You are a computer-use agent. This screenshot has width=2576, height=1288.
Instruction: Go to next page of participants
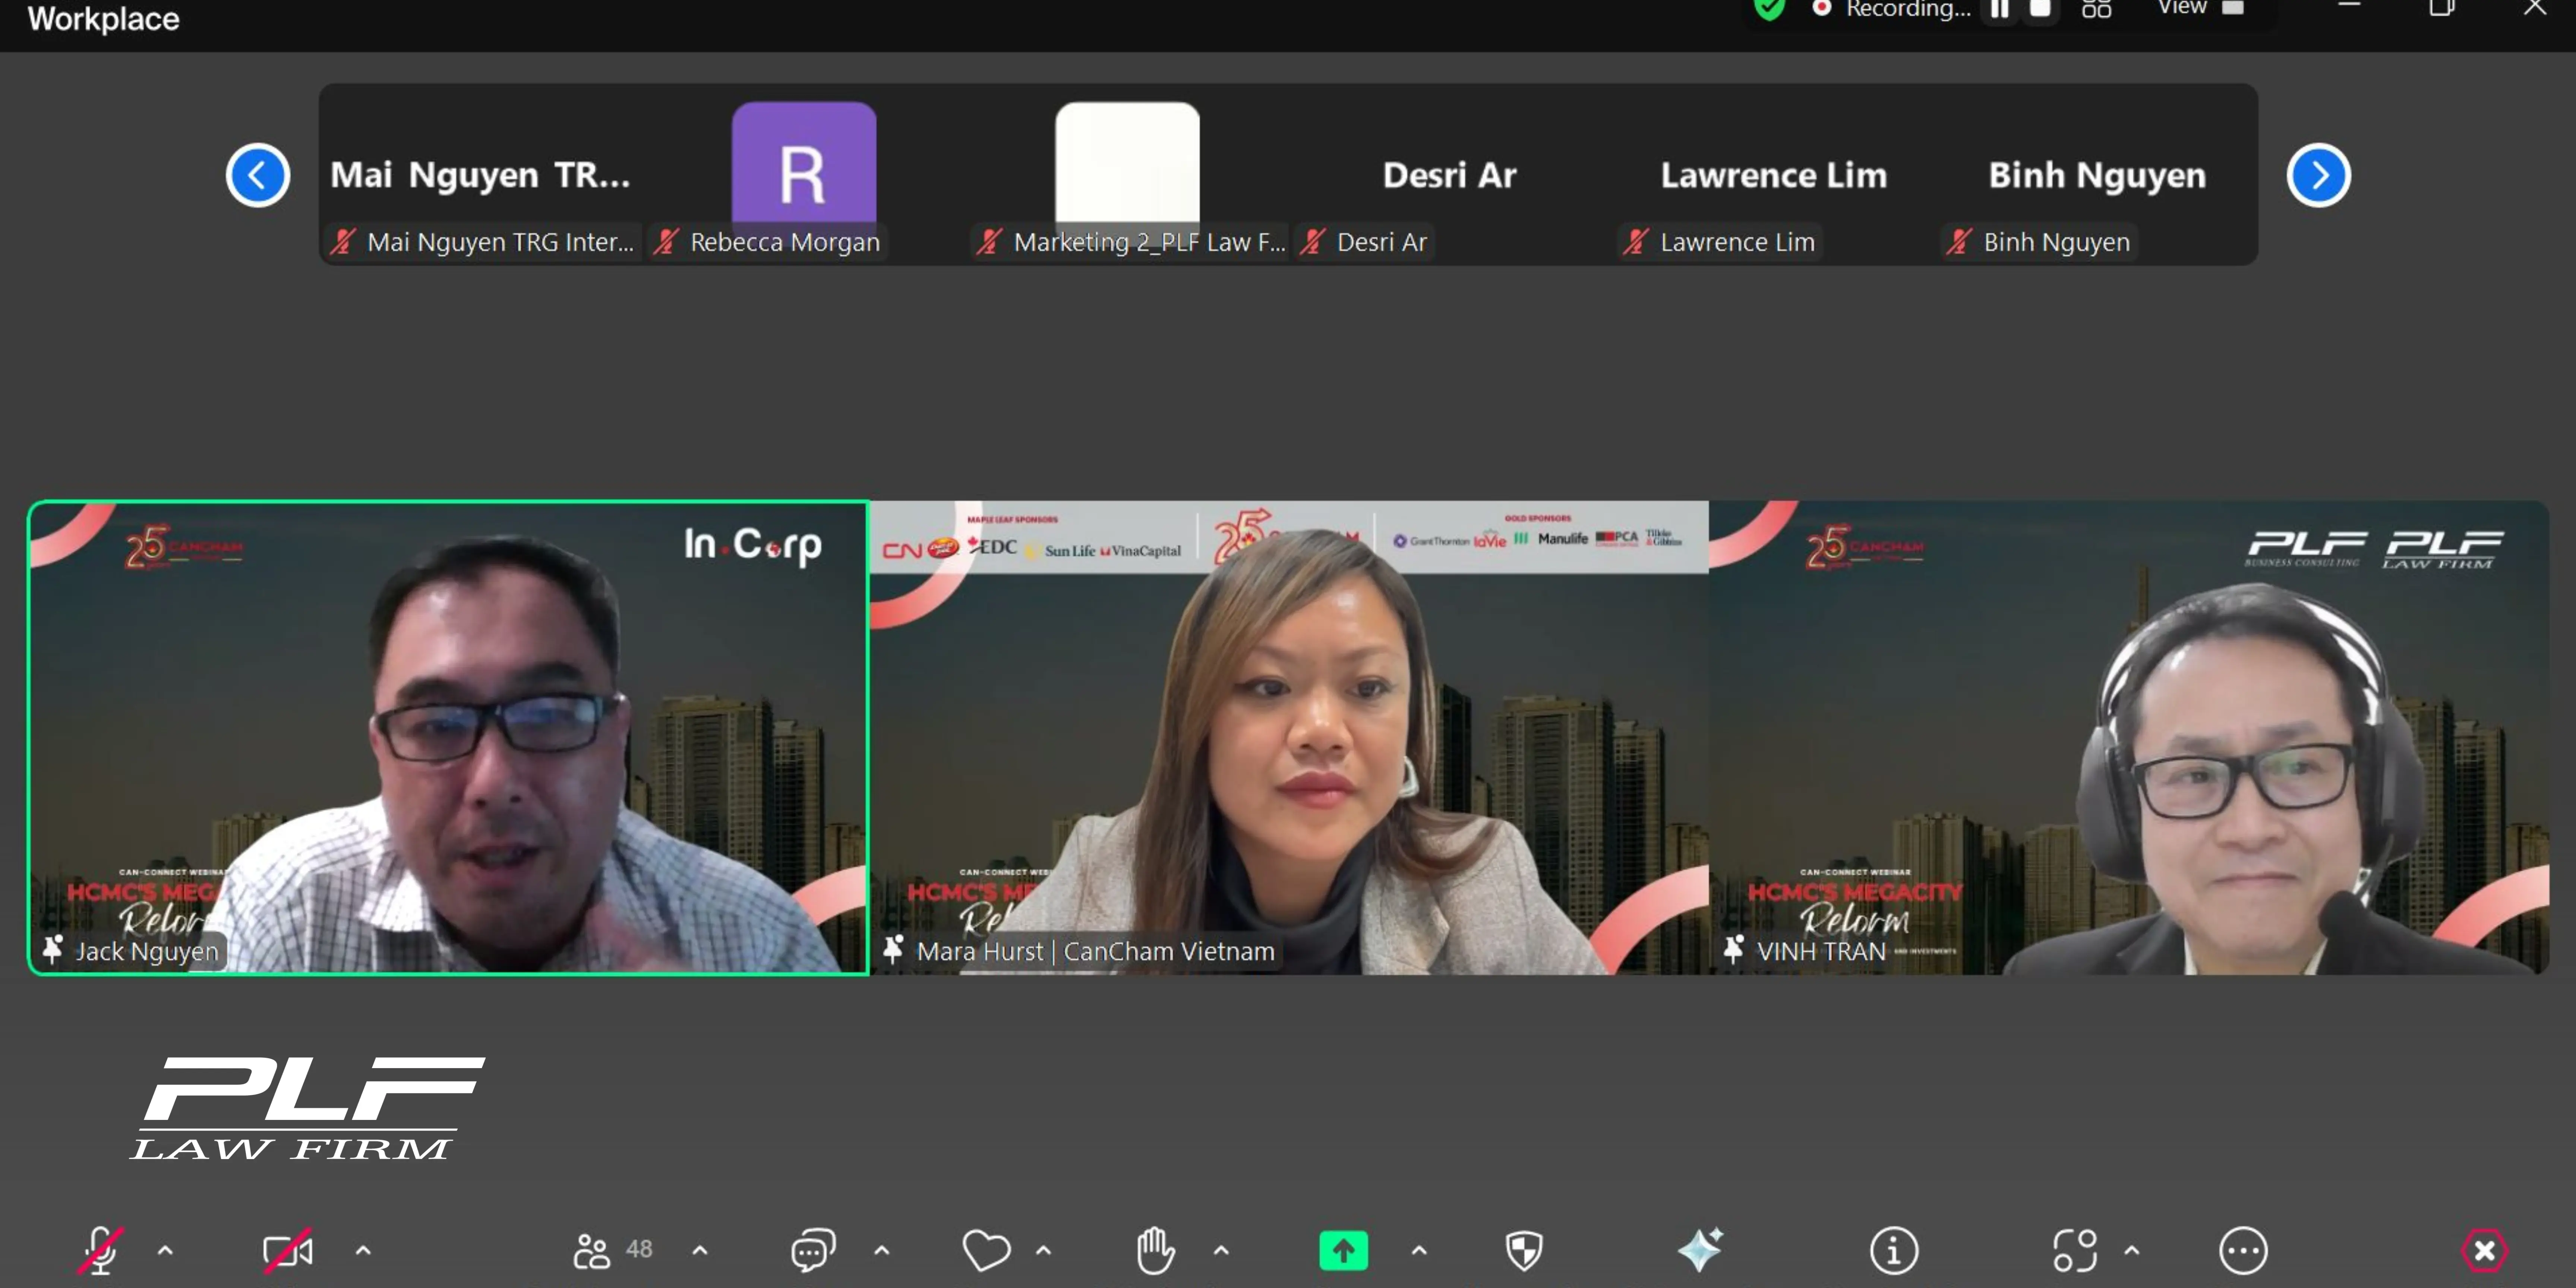coord(2318,176)
